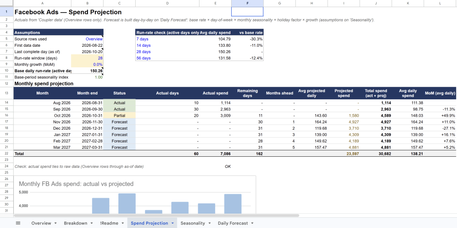Go to the Daily Forecast sheet tab
The height and width of the screenshot is (228, 457).
[233, 223]
